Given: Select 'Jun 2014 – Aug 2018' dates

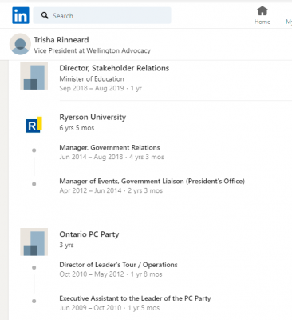Looking at the screenshot, I should tap(91, 157).
